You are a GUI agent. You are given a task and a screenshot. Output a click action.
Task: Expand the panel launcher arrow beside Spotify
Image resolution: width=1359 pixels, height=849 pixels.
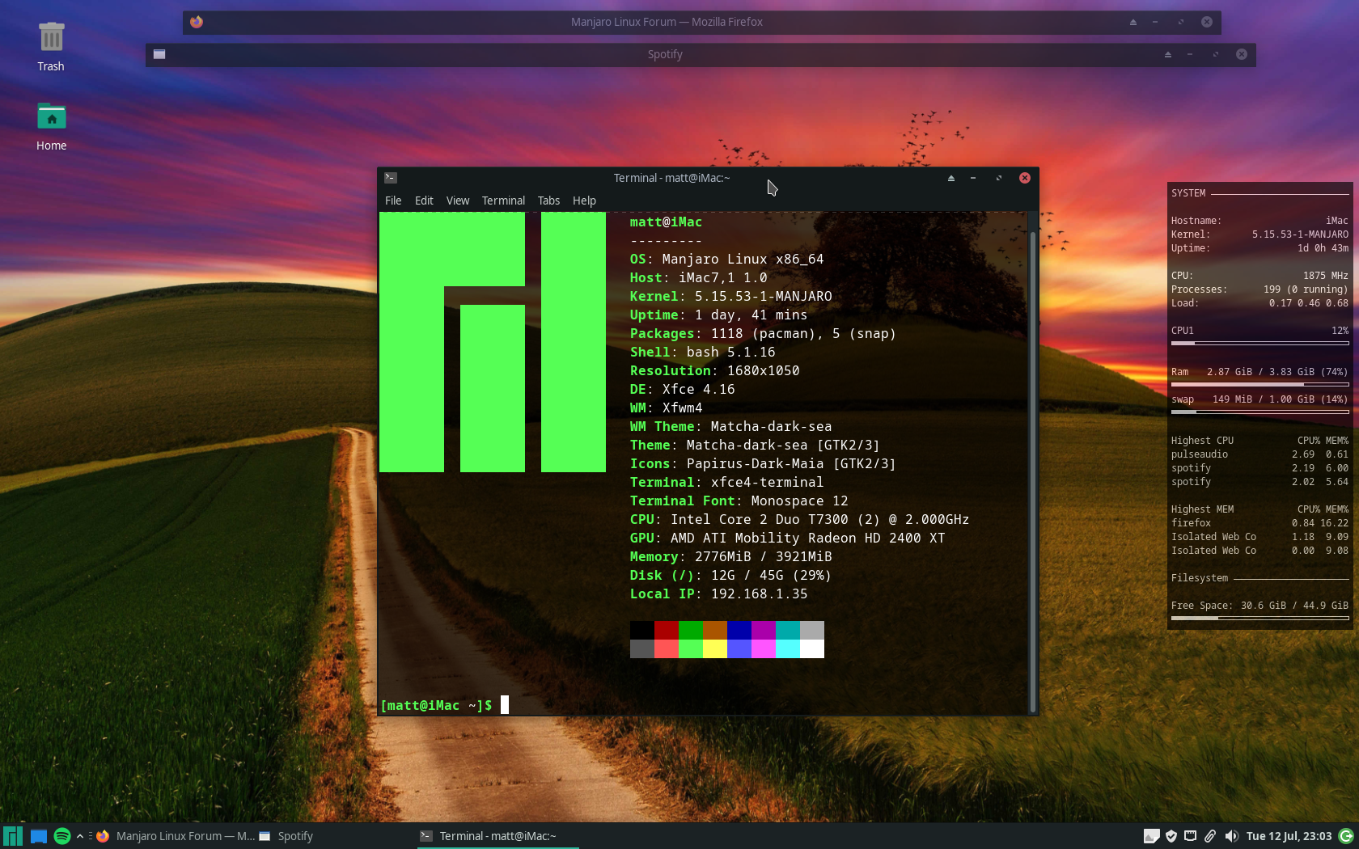[80, 836]
